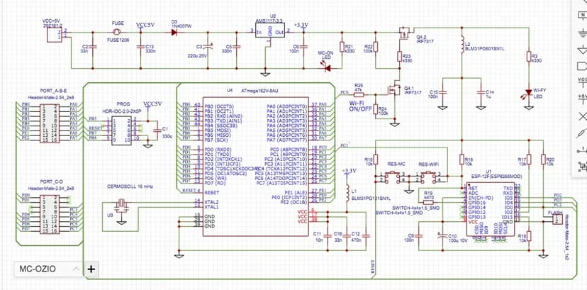Screen dimensions: 587x290
Task: Open the MC-OZIO sheet tab
Action: pos(38,269)
